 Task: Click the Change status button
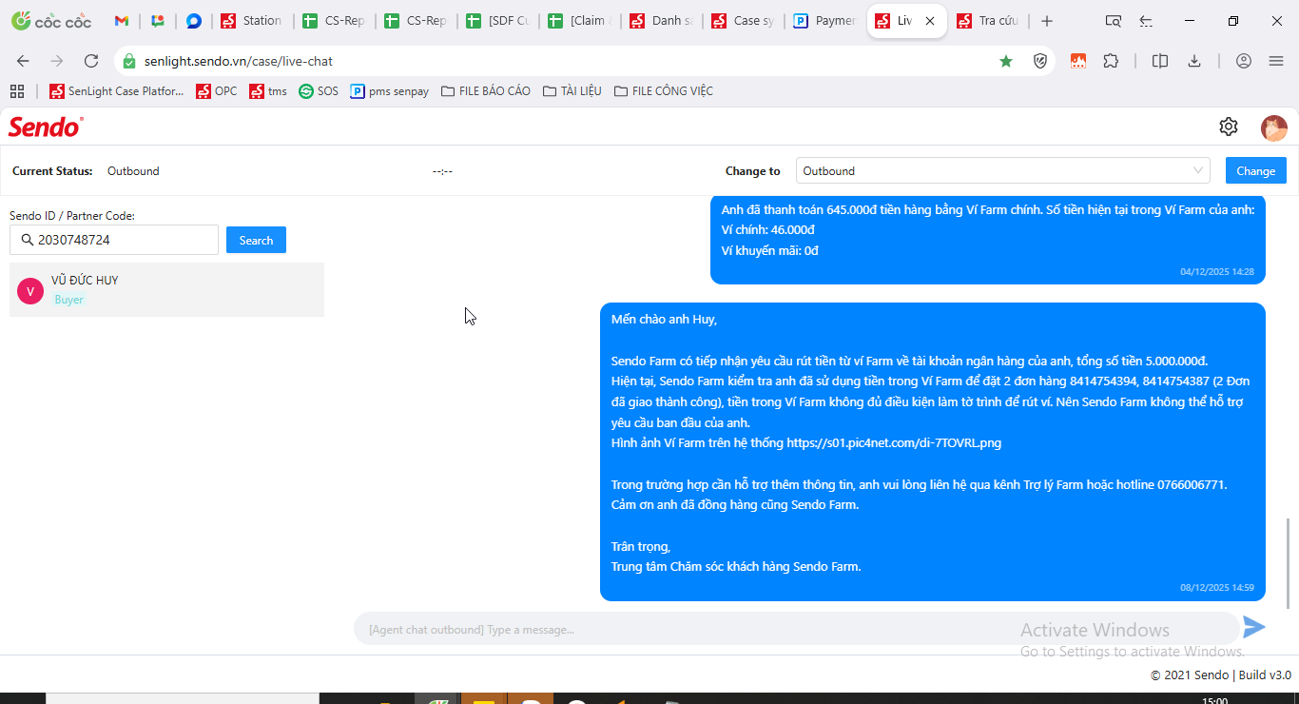(x=1256, y=171)
